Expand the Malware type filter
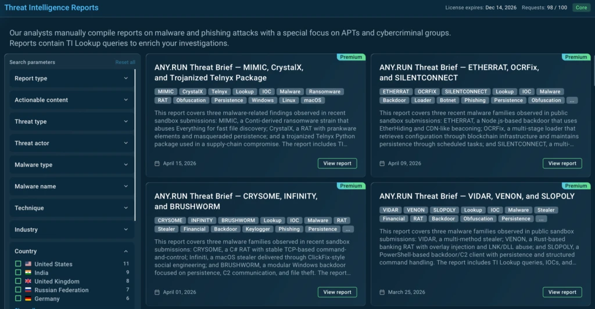The width and height of the screenshot is (595, 309). point(71,165)
